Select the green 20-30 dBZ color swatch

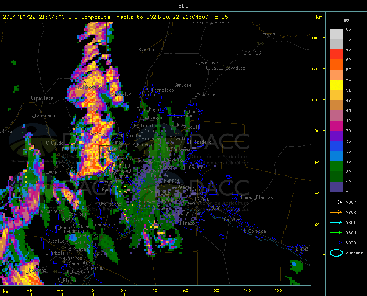(x=336, y=167)
